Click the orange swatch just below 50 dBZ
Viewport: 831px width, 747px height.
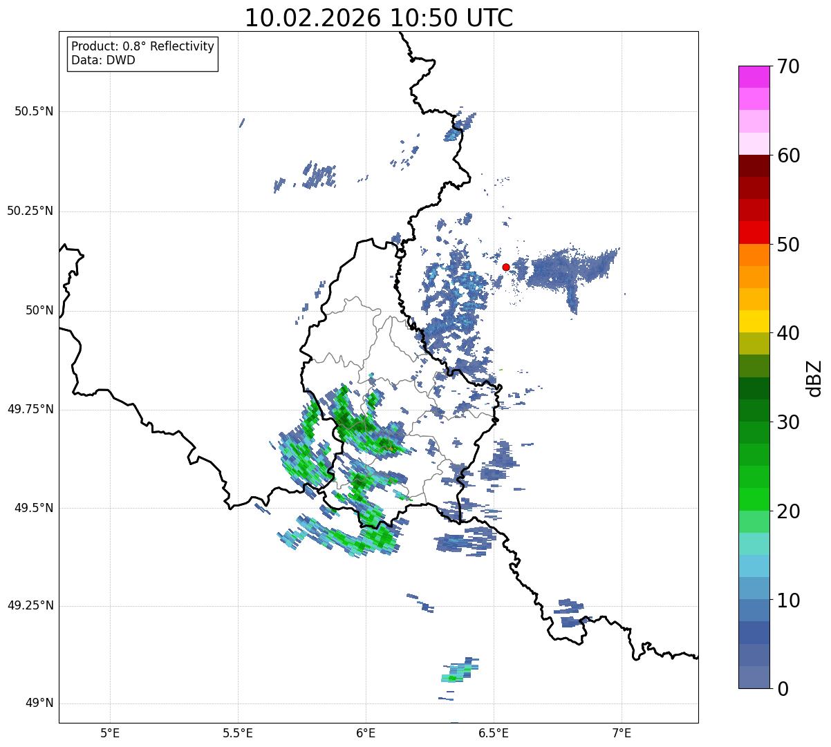tap(754, 255)
